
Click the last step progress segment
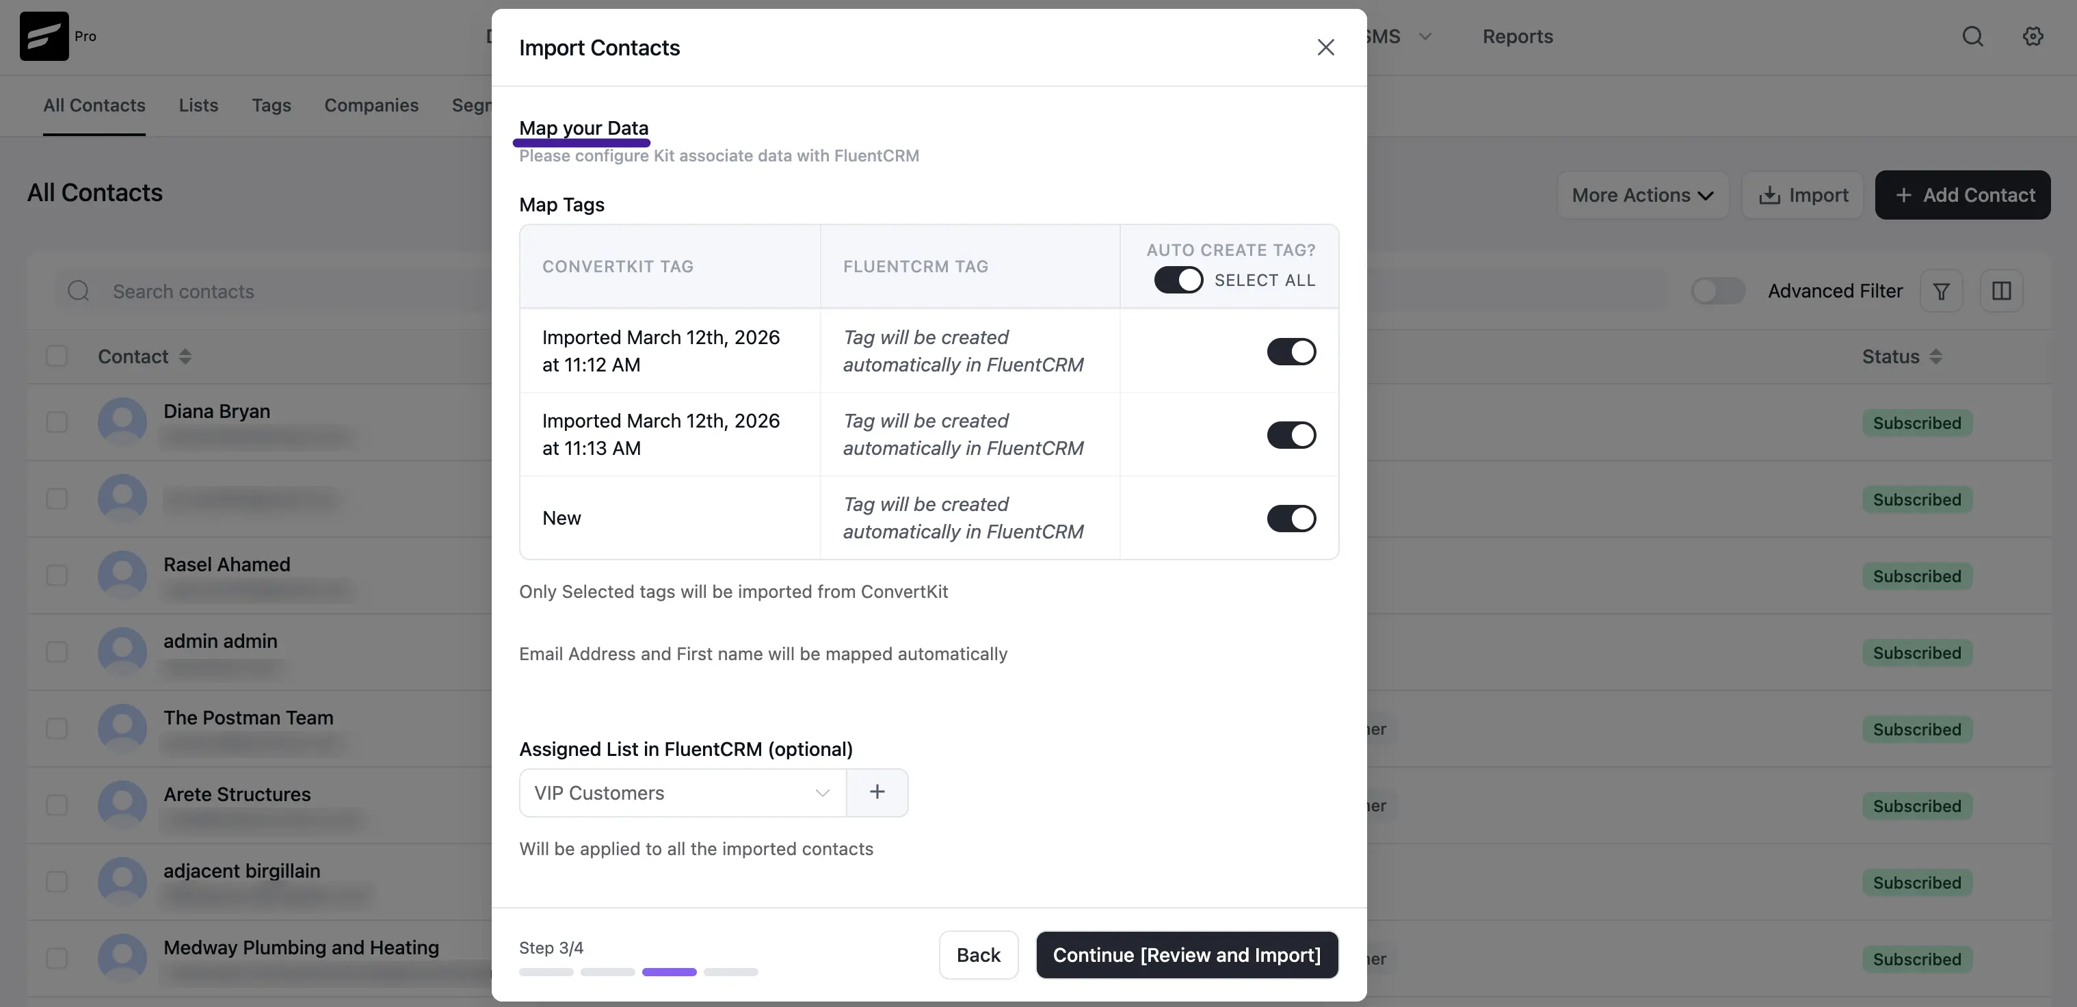730,972
